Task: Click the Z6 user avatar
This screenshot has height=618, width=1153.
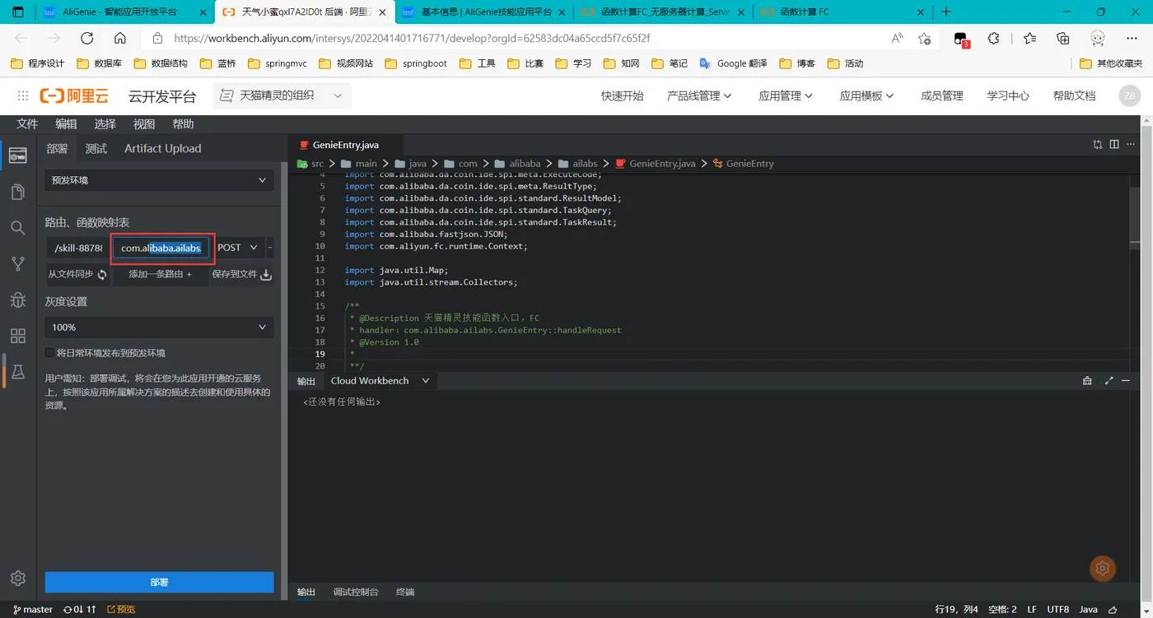Action: pos(1130,95)
